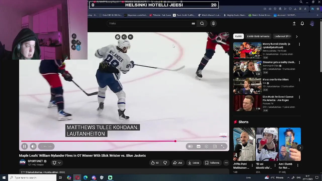This screenshot has height=181, width=322.
Task: Open JYPin Petri Matikaisen short
Action: pos(244,144)
